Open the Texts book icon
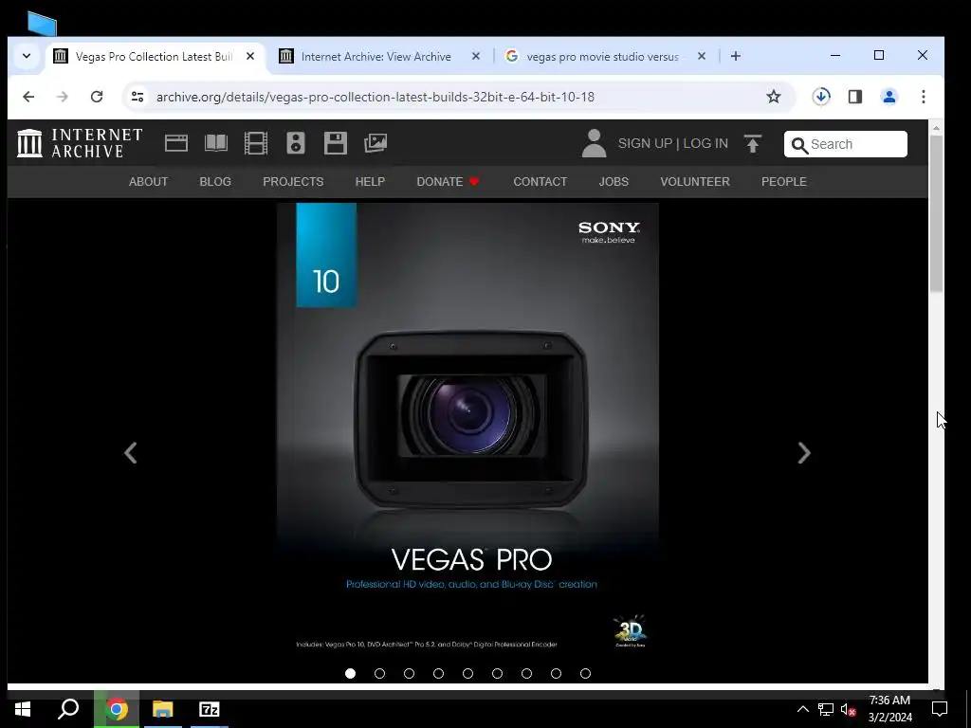The image size is (971, 728). point(216,143)
